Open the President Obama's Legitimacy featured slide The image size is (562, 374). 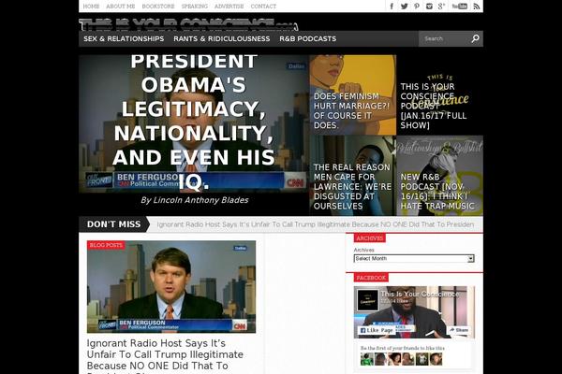pos(194,123)
